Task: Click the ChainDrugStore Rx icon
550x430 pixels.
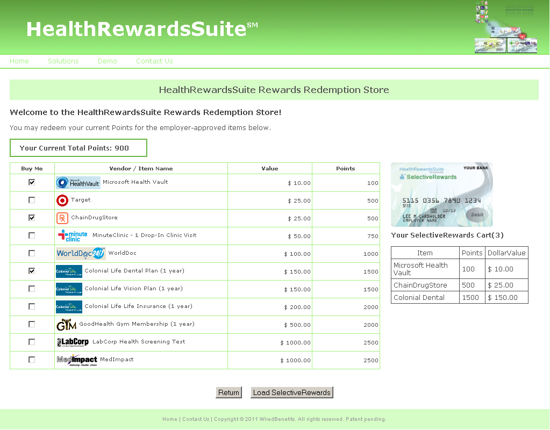Action: pos(62,218)
